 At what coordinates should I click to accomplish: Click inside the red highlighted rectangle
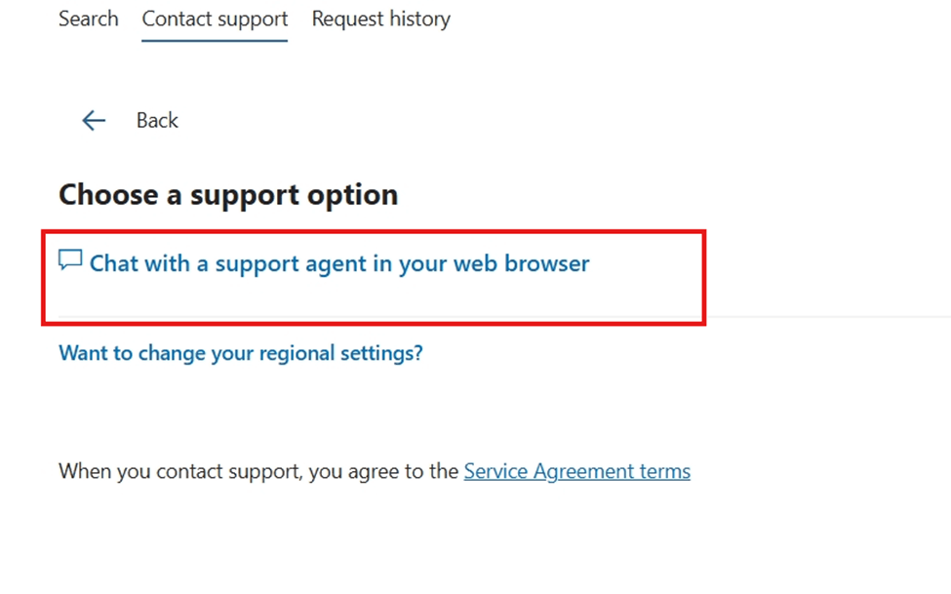click(x=375, y=278)
